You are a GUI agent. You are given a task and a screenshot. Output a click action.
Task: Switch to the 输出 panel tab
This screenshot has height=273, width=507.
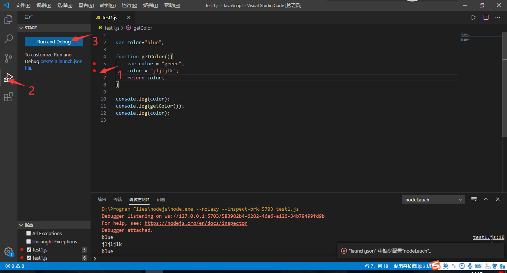tap(102, 200)
